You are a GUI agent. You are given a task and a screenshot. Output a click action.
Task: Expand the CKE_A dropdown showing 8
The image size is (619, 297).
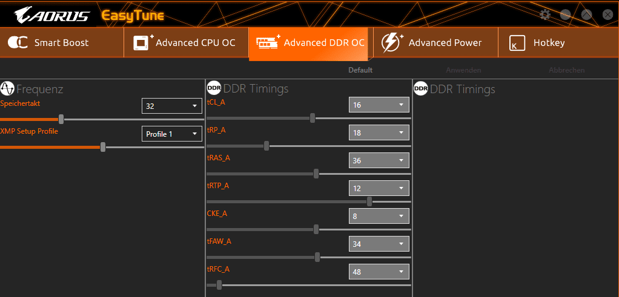tap(379, 216)
